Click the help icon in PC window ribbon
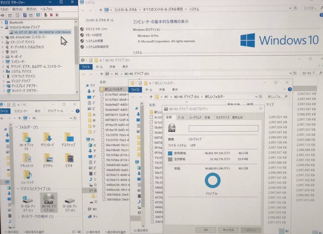 coord(78,111)
